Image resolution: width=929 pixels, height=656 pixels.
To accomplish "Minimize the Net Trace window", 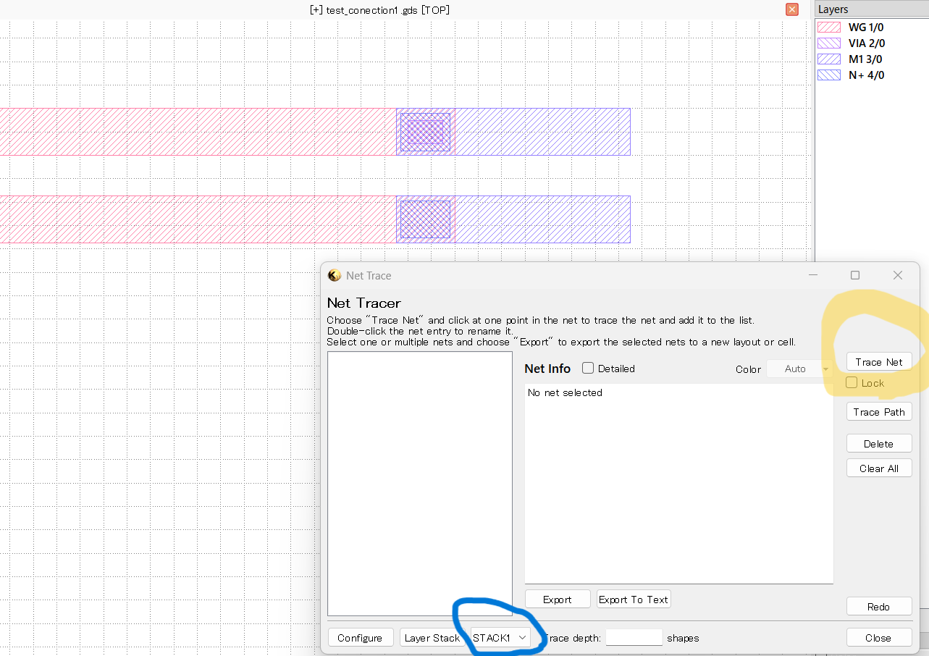I will coord(814,275).
